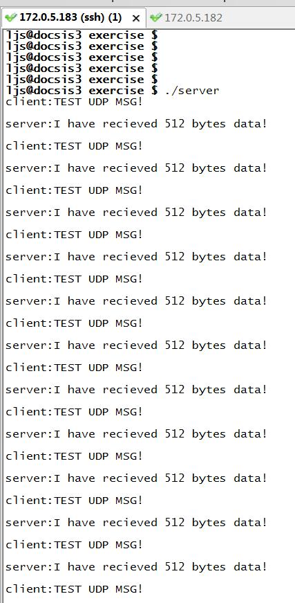The width and height of the screenshot is (295, 603).
Task: Click MSG! in the final client line
Action: tap(129, 588)
